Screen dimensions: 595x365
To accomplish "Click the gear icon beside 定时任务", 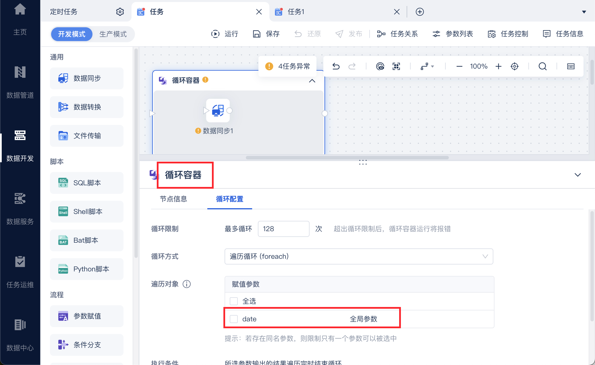I will 120,12.
